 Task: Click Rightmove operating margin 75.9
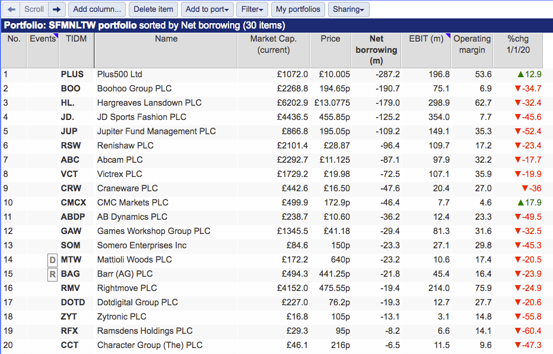click(x=483, y=288)
